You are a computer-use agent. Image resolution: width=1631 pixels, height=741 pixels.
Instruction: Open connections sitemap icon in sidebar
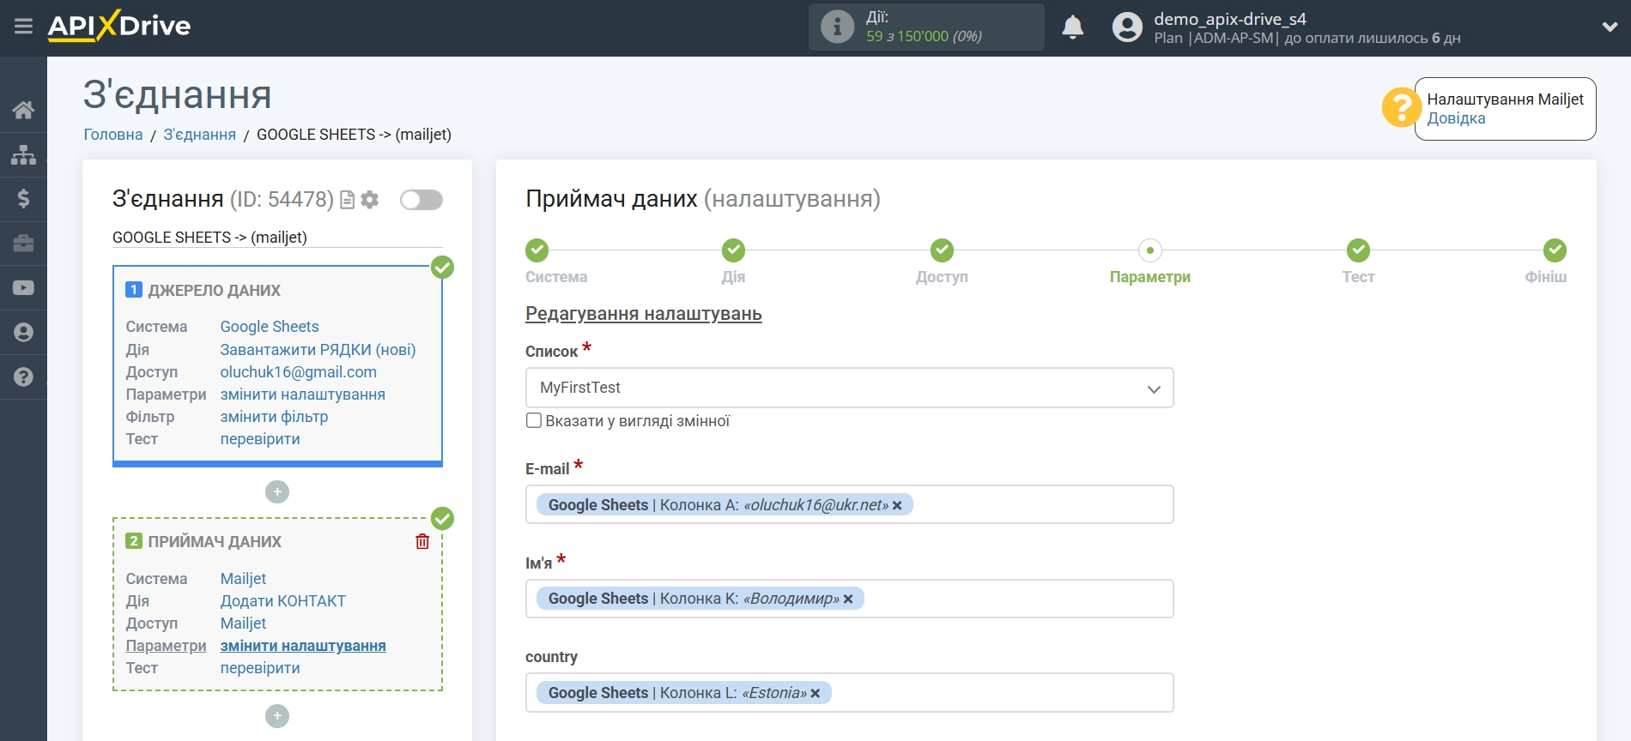pyautogui.click(x=23, y=154)
